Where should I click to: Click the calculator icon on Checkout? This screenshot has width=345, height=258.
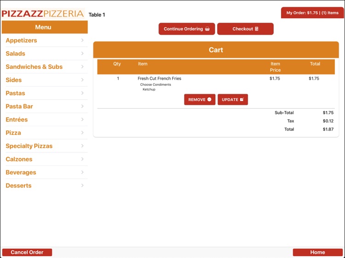coord(257,29)
